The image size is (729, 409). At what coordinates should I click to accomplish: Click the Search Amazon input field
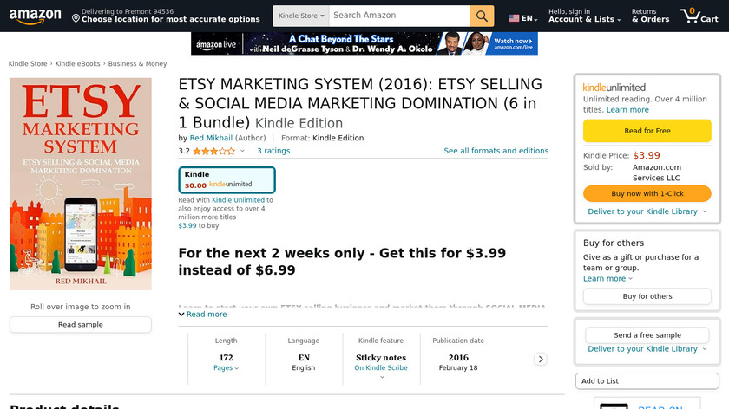[399, 16]
